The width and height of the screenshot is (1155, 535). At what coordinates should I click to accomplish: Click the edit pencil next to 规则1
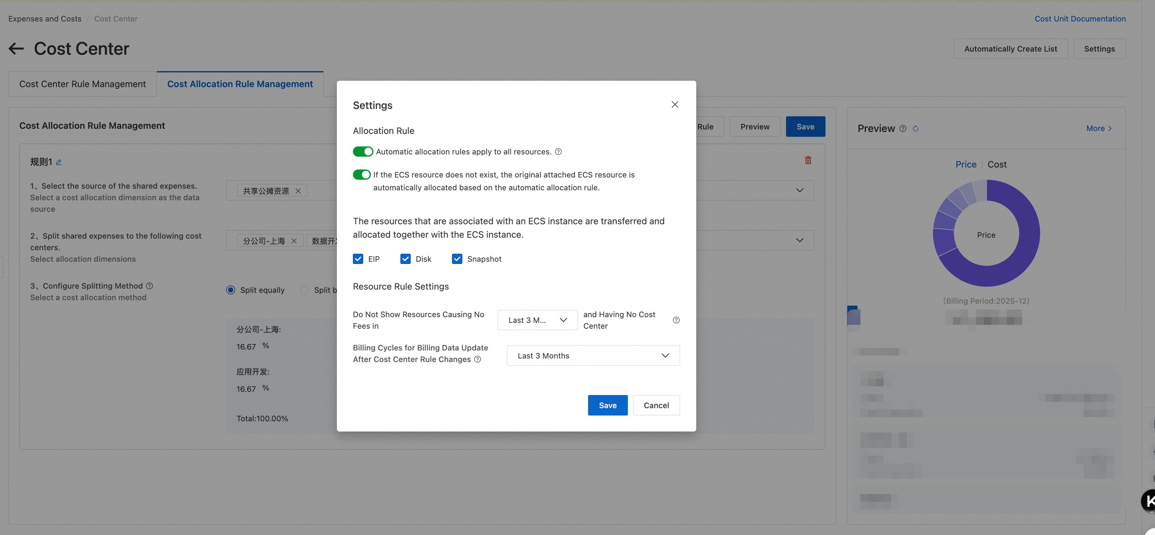click(x=59, y=162)
